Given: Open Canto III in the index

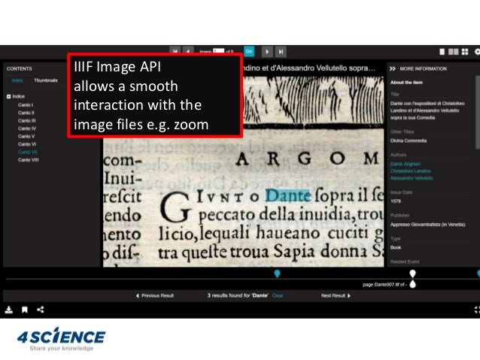Looking at the screenshot, I should [26, 121].
